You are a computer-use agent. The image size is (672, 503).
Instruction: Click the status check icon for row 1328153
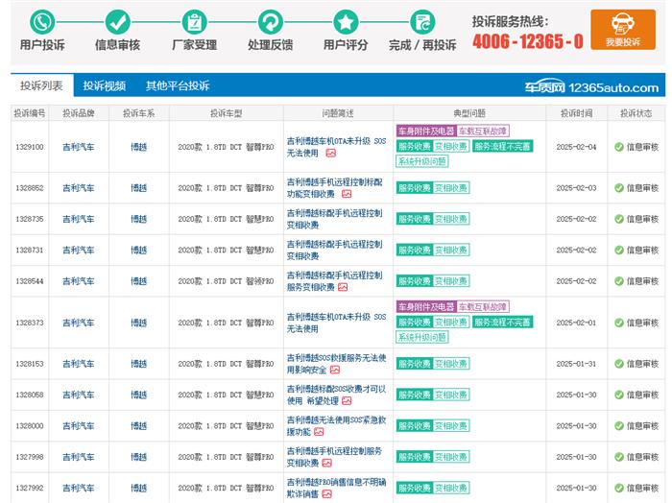(619, 364)
